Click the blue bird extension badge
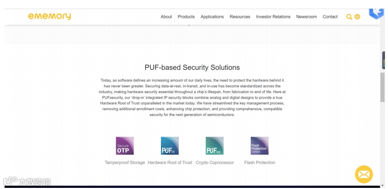The height and width of the screenshot is (189, 388). tap(376, 14)
